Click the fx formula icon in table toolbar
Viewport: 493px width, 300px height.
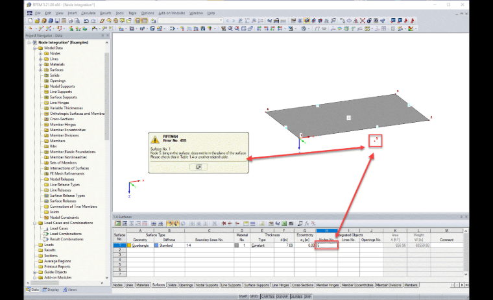point(307,223)
